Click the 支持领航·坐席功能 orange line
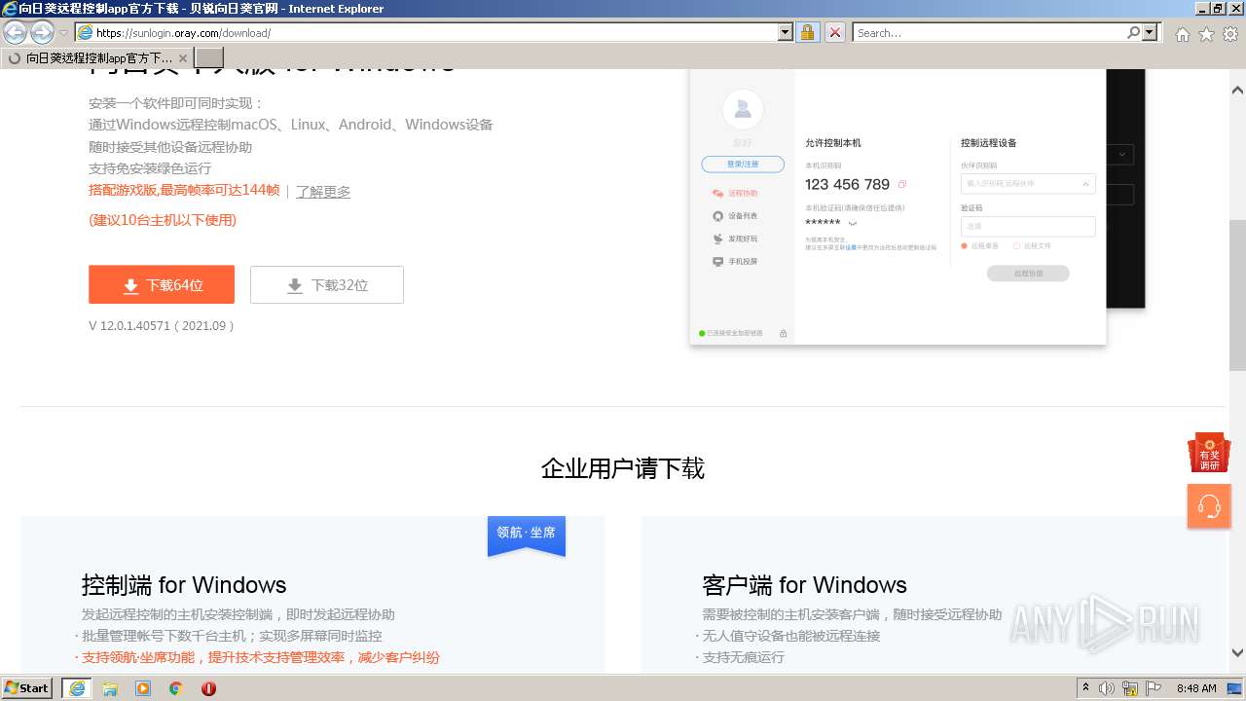The image size is (1246, 701). (x=261, y=657)
